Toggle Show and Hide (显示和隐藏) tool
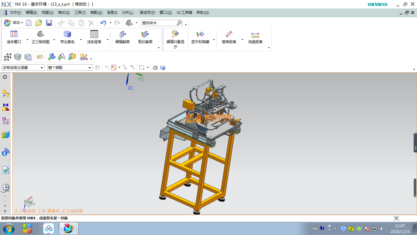 tap(200, 34)
